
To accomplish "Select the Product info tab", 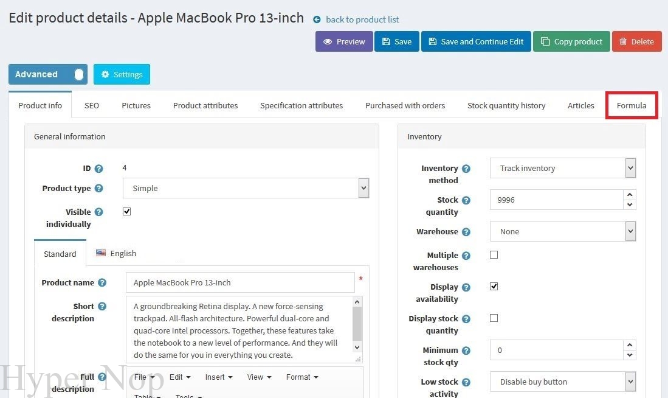I will tap(40, 105).
